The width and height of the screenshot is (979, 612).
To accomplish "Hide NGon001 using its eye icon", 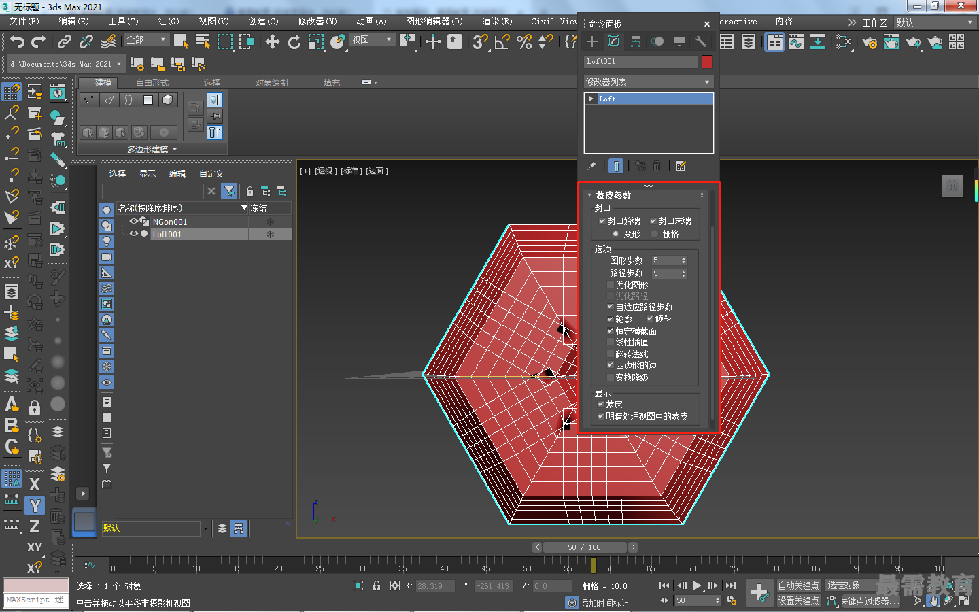I will pos(134,222).
